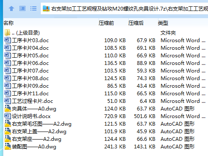Click the AutoCAD icon of 右支架上盖——A2.dwg
This screenshot has height=156, width=208.
pos(8,131)
